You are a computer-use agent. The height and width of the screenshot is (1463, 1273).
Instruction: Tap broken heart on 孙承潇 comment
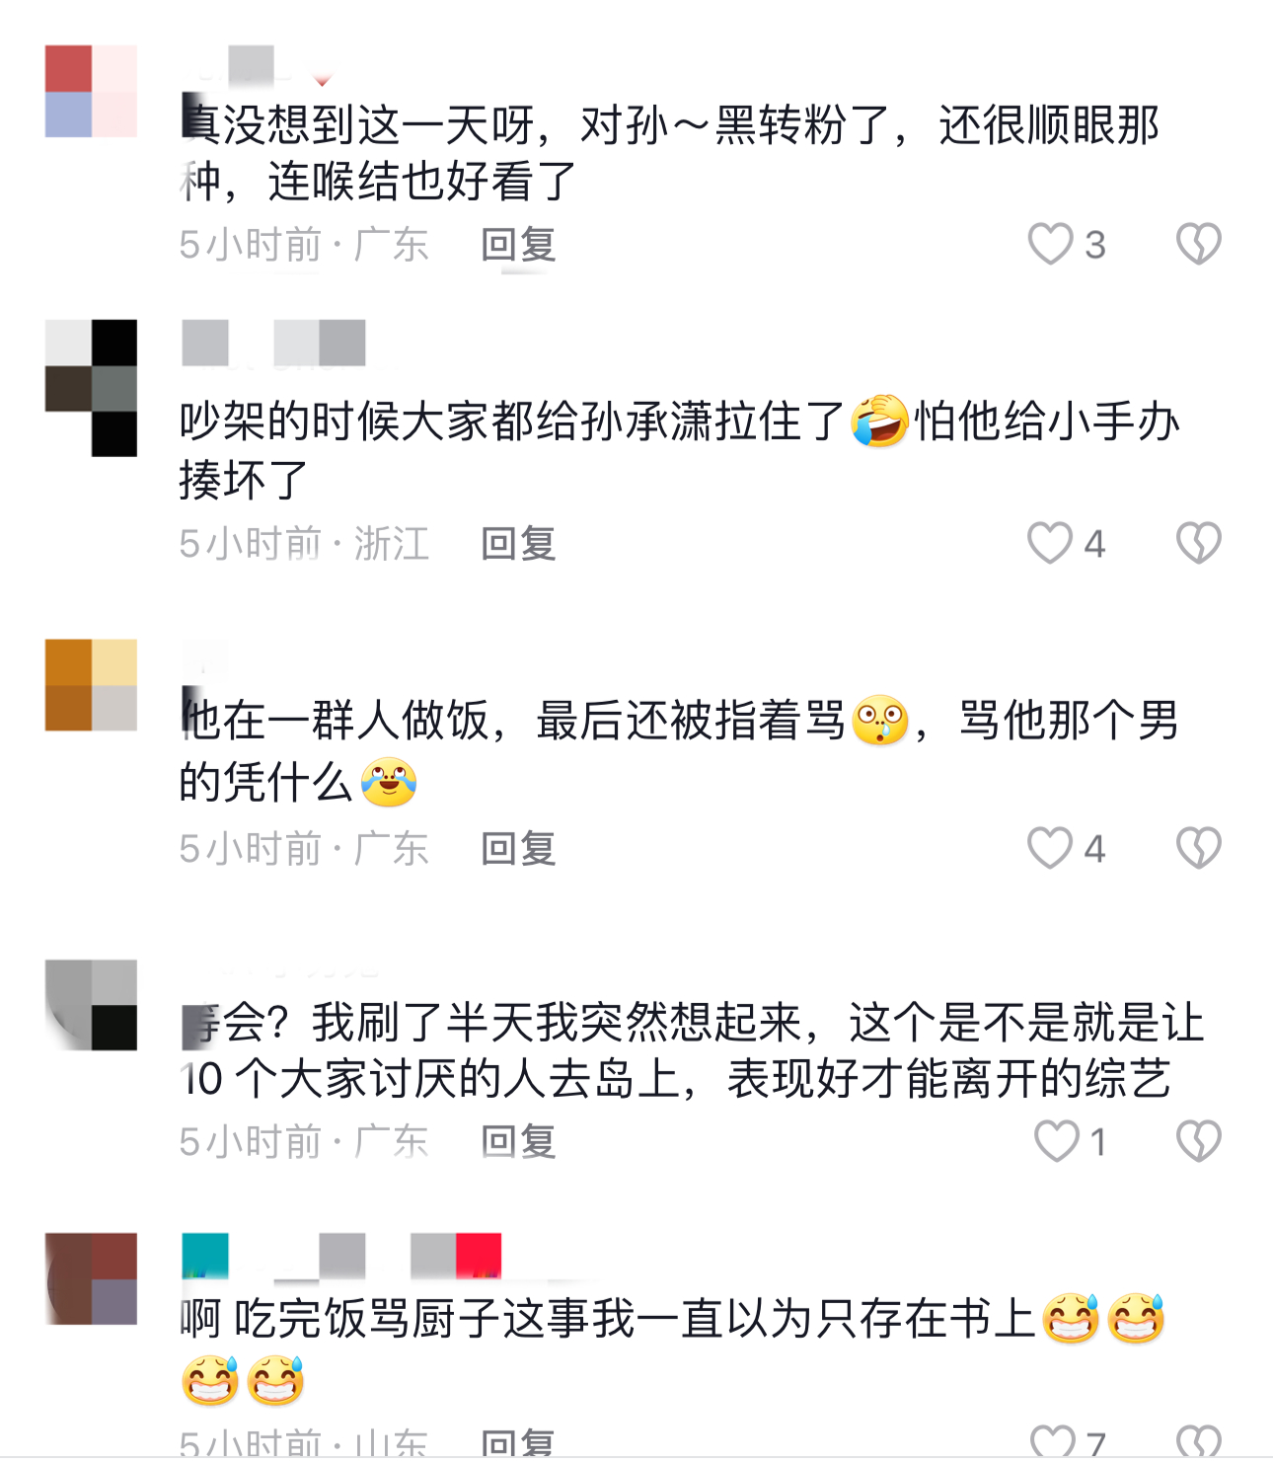[1198, 543]
